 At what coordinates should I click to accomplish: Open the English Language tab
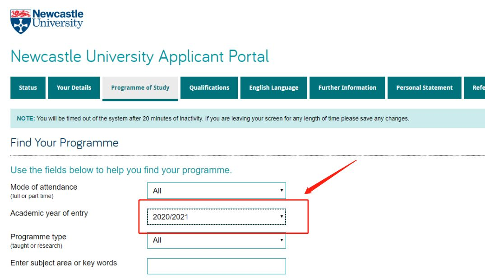pos(274,88)
